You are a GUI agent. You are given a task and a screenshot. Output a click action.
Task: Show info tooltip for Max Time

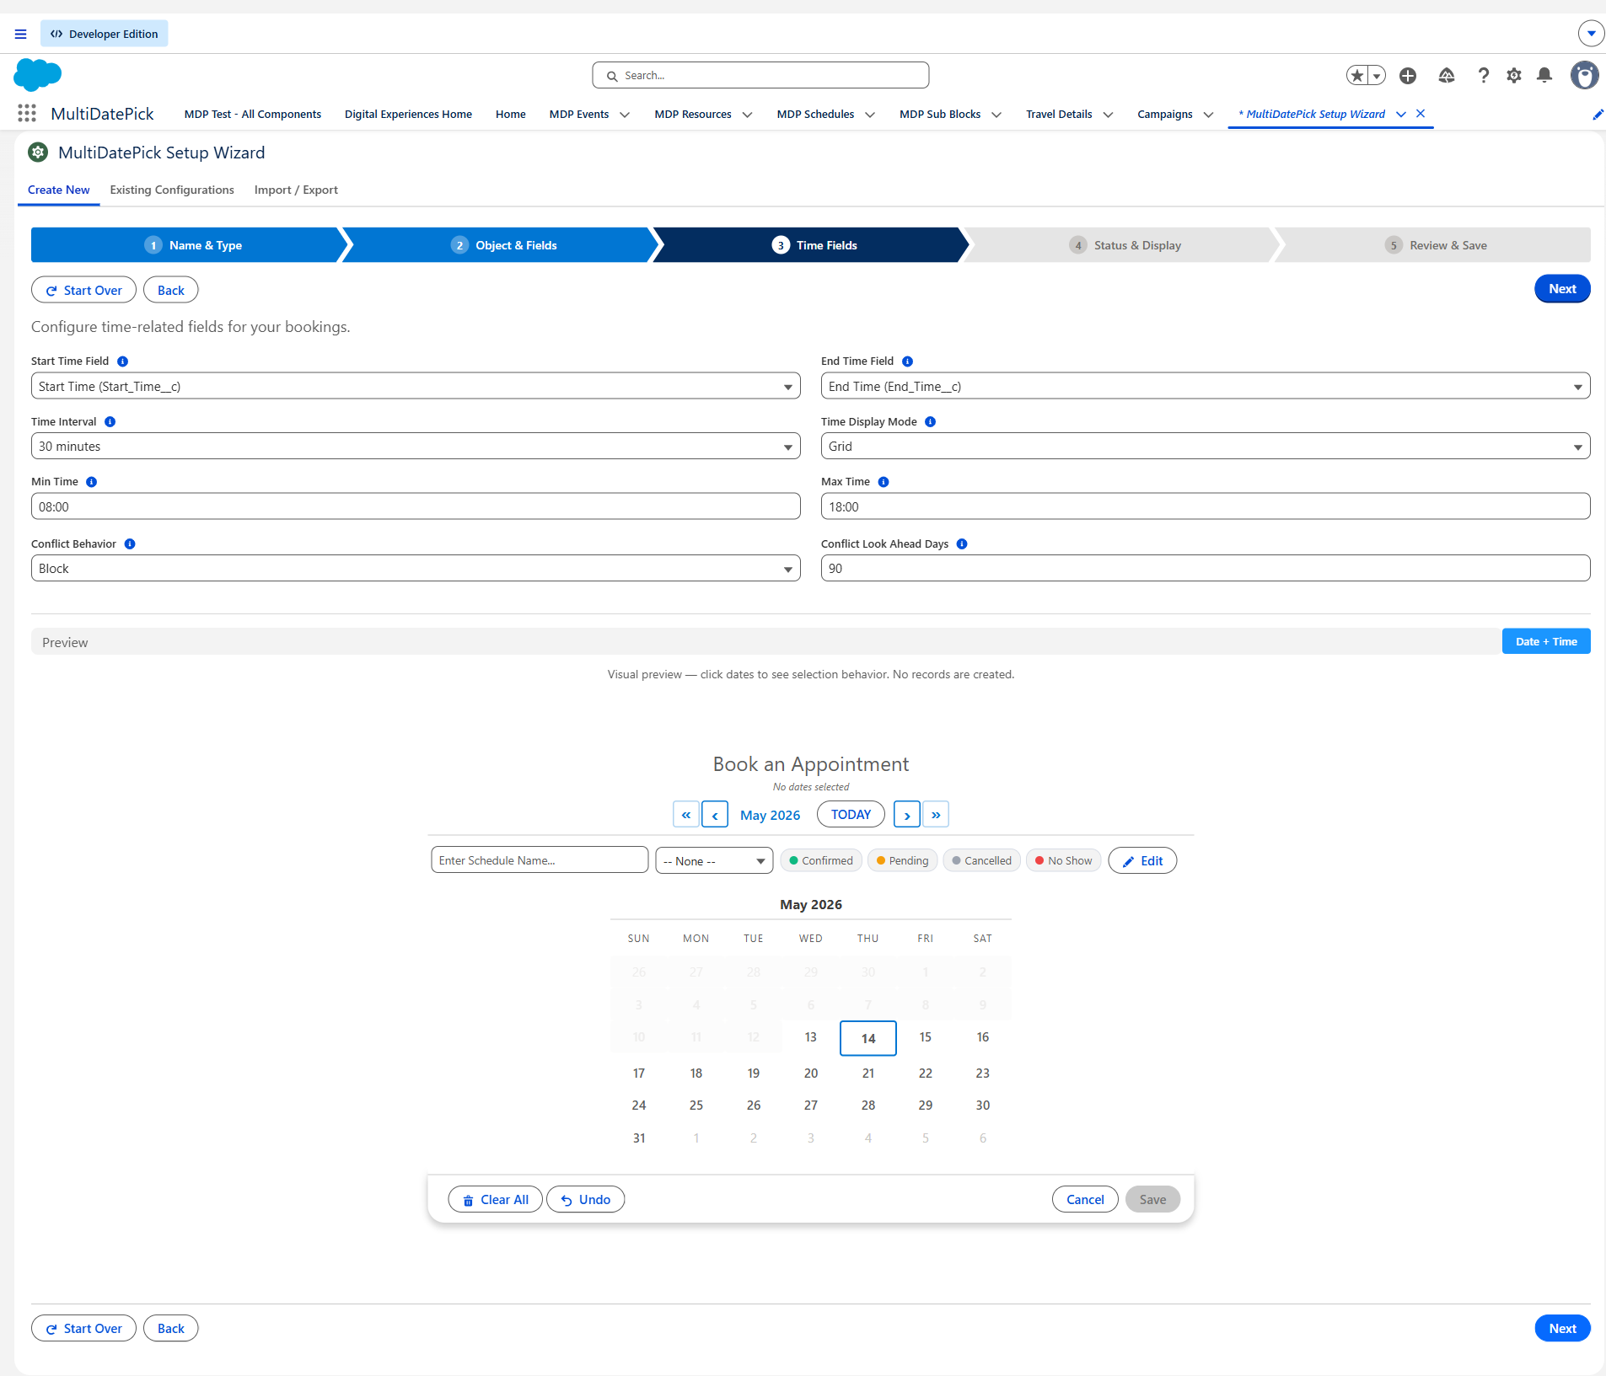point(883,482)
